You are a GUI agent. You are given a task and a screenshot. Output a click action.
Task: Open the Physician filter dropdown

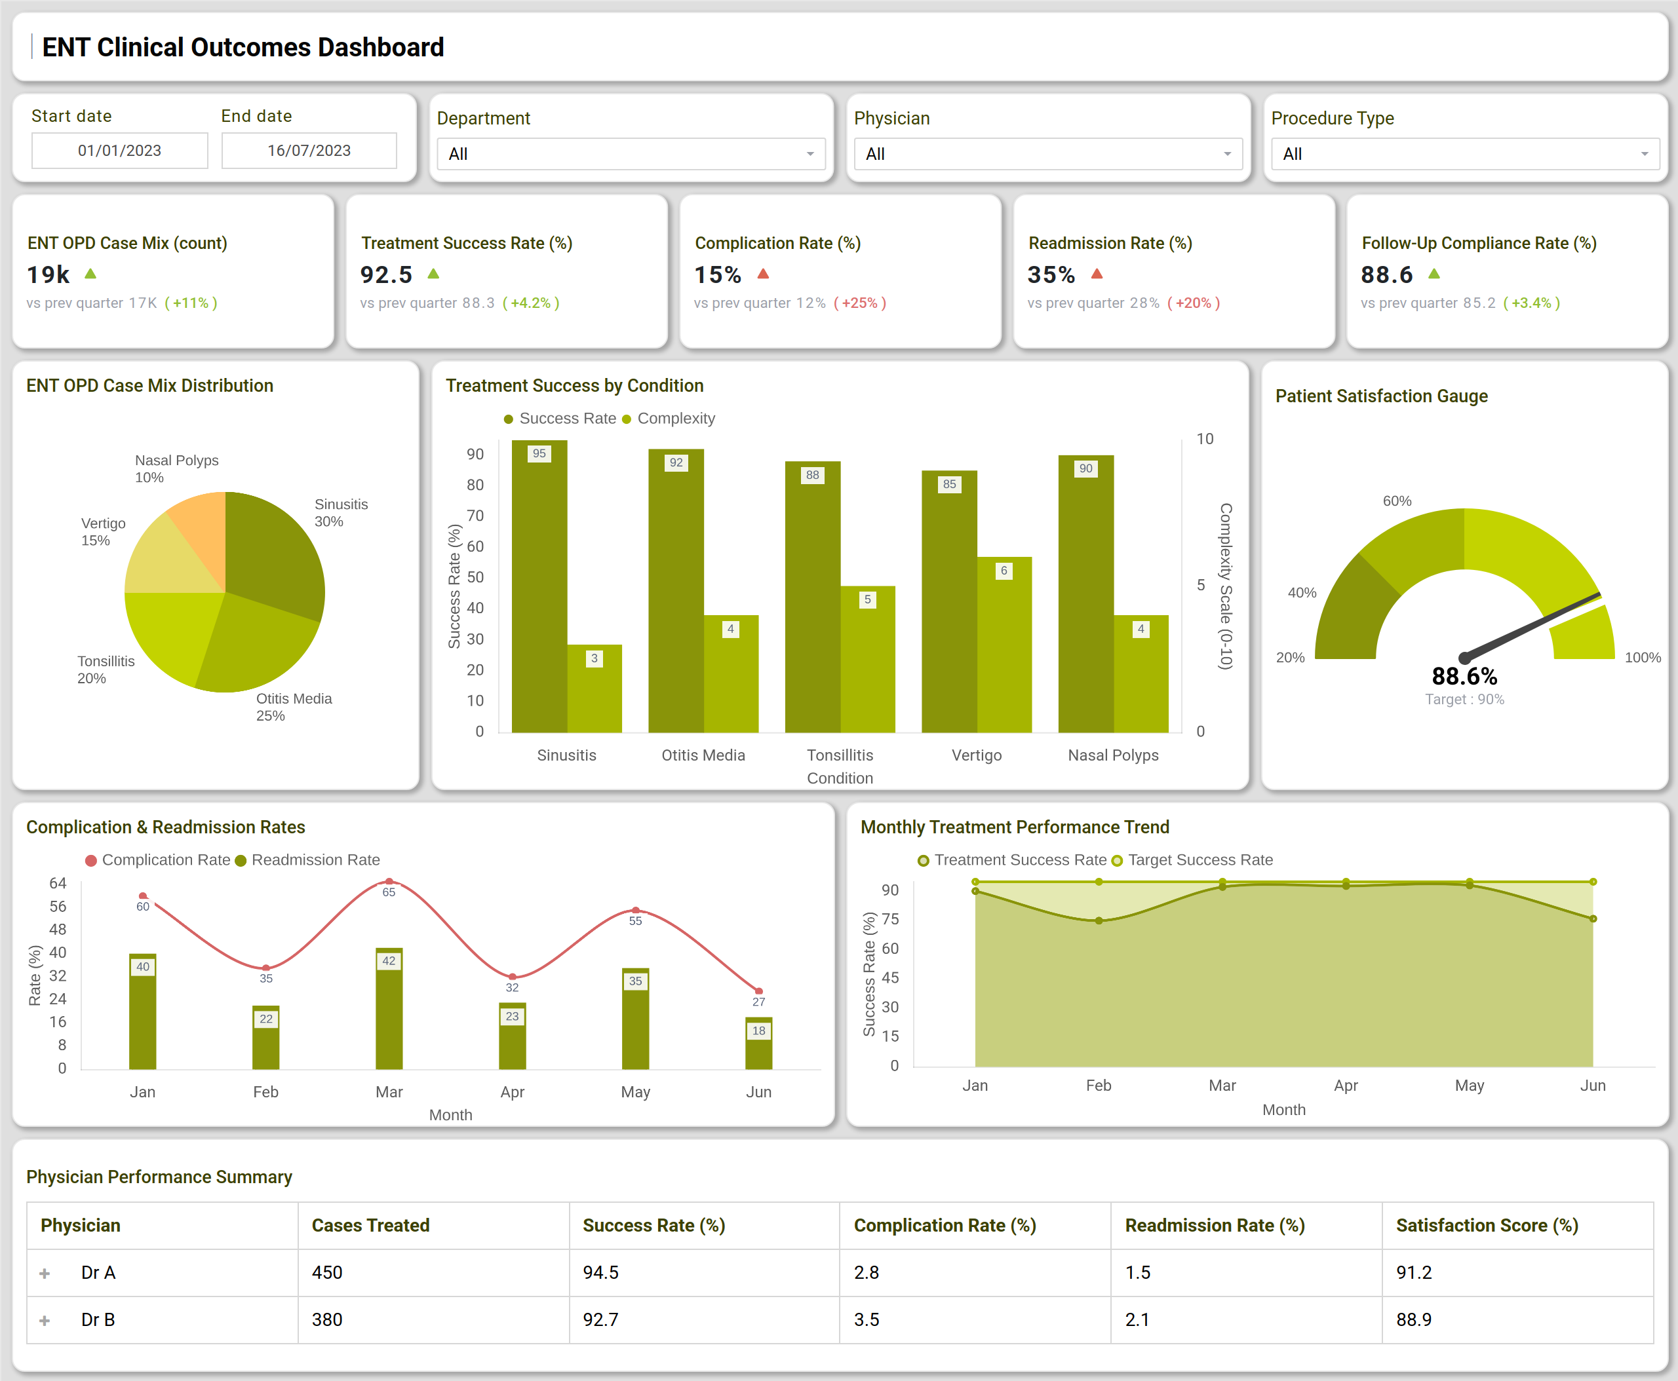(x=1047, y=155)
